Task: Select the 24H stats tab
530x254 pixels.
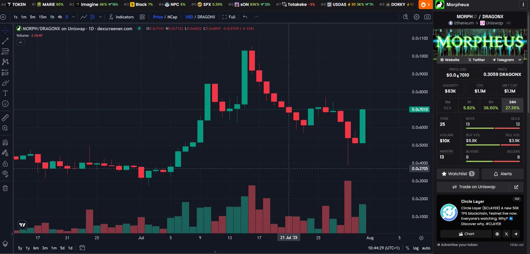Action: click(512, 105)
